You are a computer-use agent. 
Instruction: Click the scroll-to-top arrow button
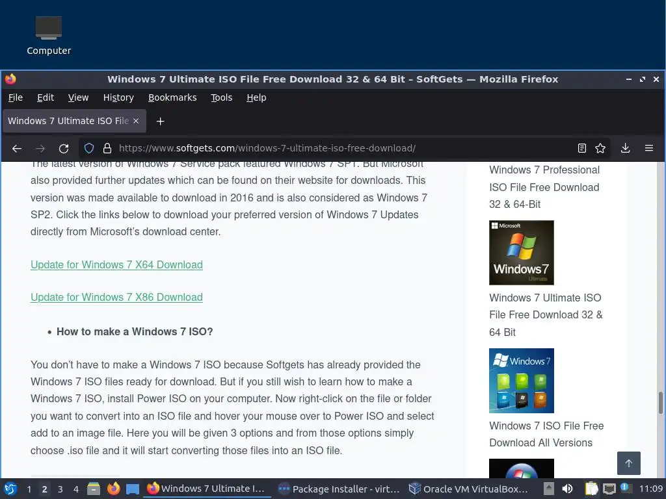coord(629,463)
